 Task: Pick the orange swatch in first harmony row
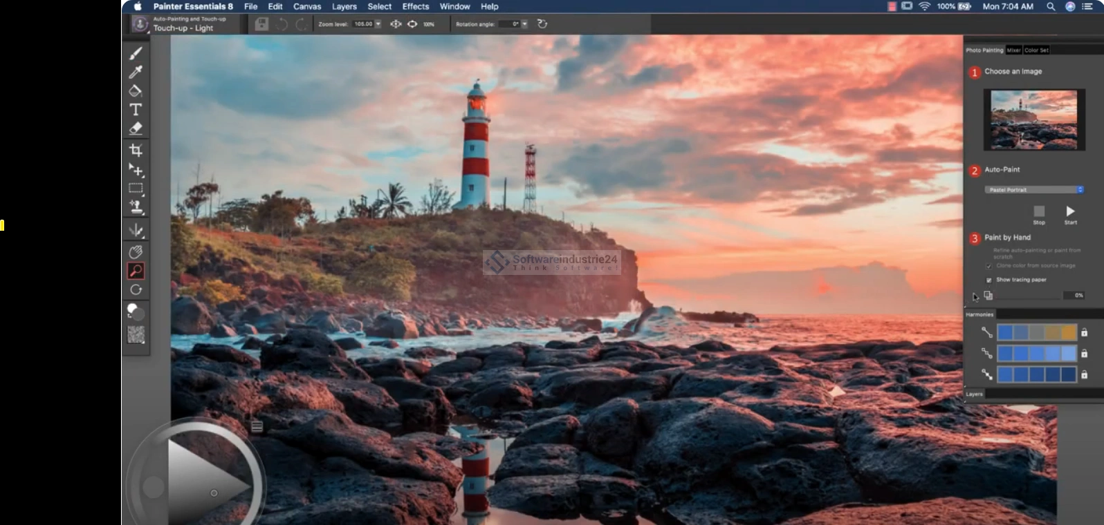point(1069,333)
